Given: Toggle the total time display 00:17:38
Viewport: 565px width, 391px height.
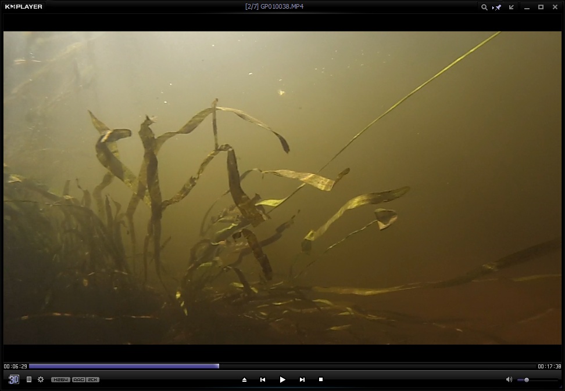Looking at the screenshot, I should [549, 366].
